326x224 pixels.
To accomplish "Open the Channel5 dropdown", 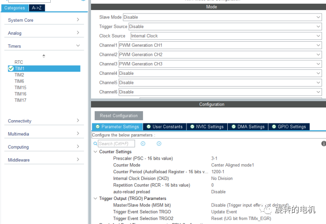I will coord(220,83).
